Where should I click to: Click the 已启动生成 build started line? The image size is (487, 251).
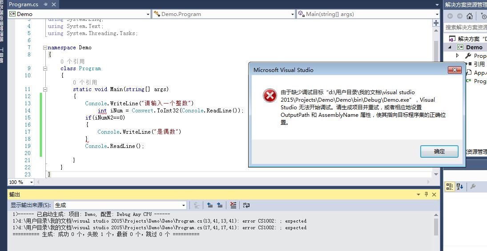pyautogui.click(x=91, y=214)
